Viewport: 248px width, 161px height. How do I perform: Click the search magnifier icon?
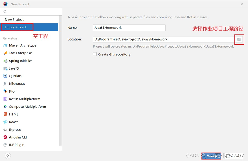pos(5,12)
